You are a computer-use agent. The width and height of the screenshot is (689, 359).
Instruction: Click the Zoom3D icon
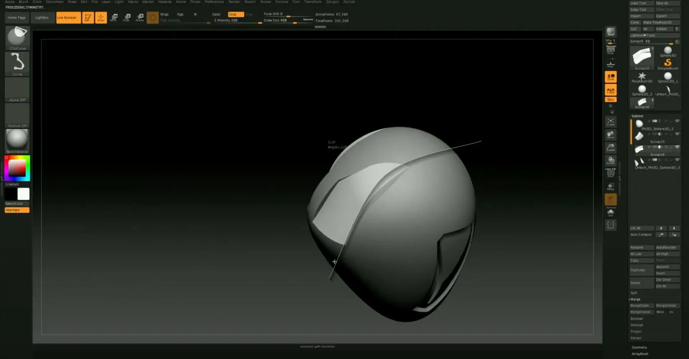point(611,148)
